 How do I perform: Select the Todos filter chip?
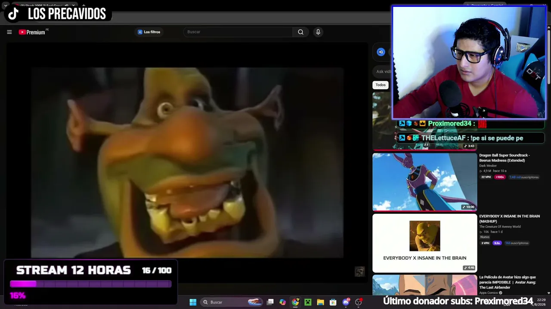point(381,85)
